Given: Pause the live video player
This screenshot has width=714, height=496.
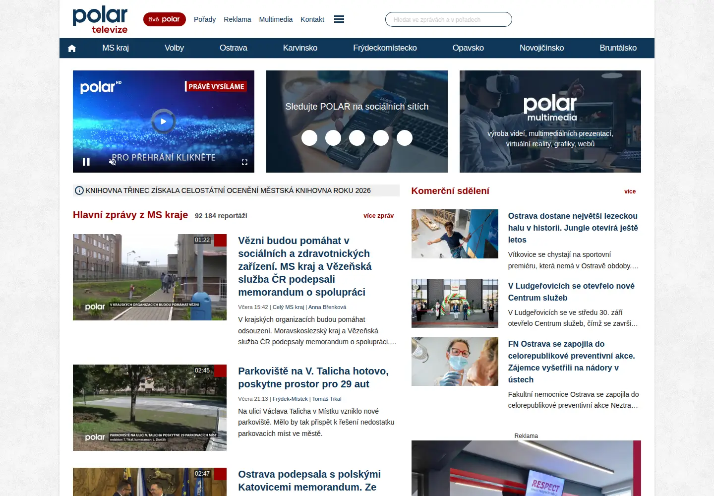Looking at the screenshot, I should point(86,162).
